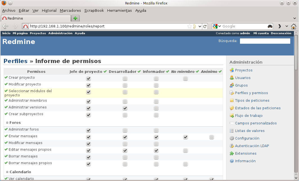Check Administrar miembros for Informador

(x=156, y=101)
